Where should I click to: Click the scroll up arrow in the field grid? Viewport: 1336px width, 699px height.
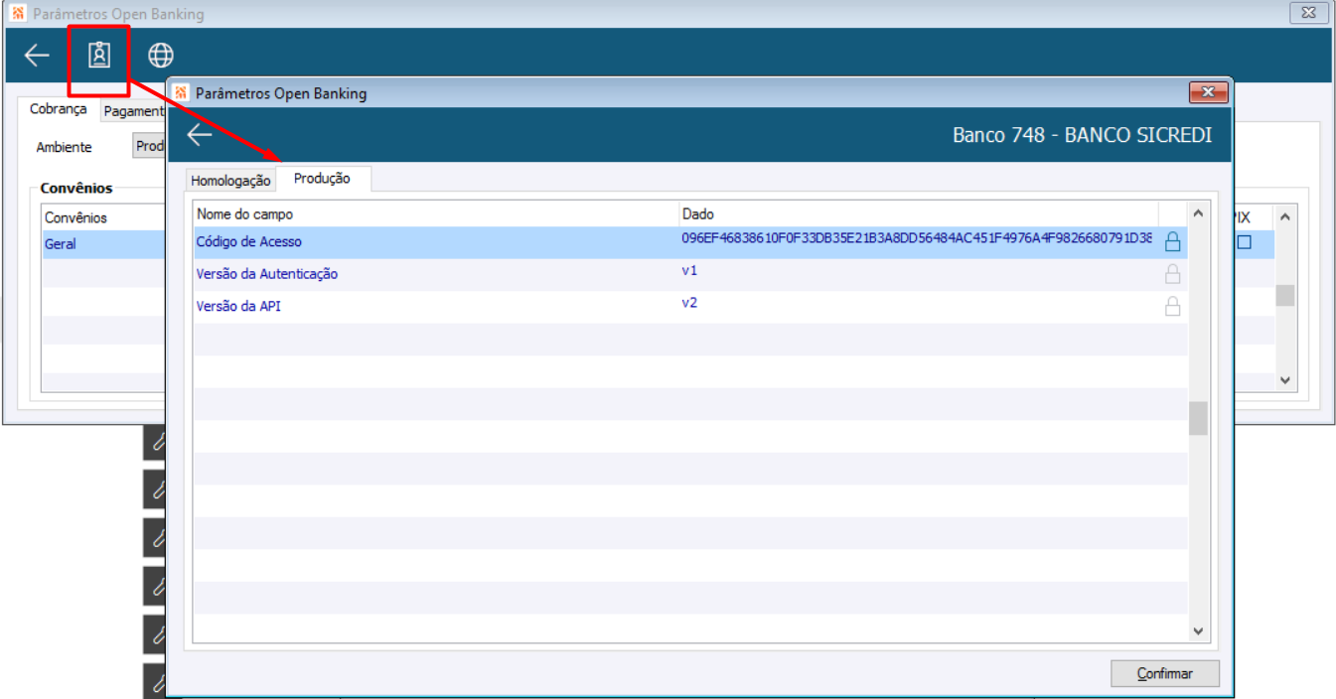click(x=1198, y=212)
